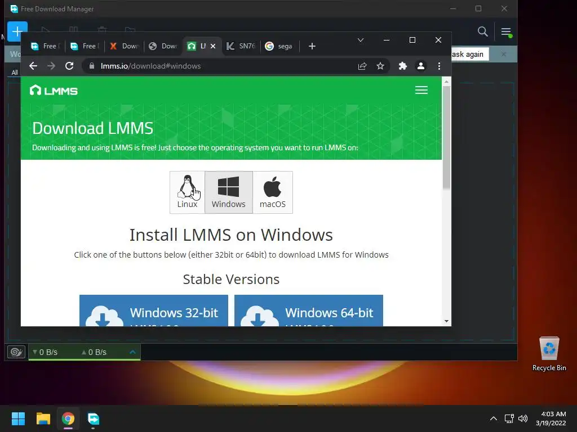This screenshot has width=577, height=432.
Task: Open Chrome three-dot menu
Action: coord(439,66)
